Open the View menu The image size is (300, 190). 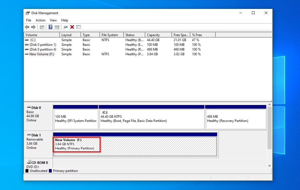click(x=53, y=20)
